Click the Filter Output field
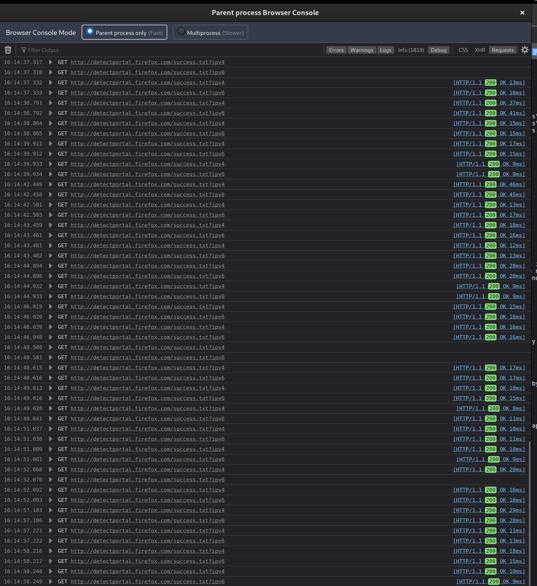 pyautogui.click(x=172, y=50)
